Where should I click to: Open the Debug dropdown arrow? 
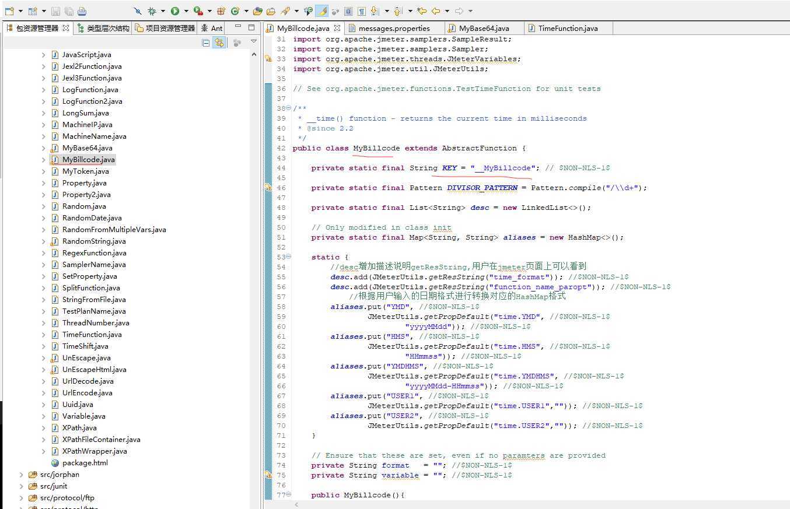(163, 10)
